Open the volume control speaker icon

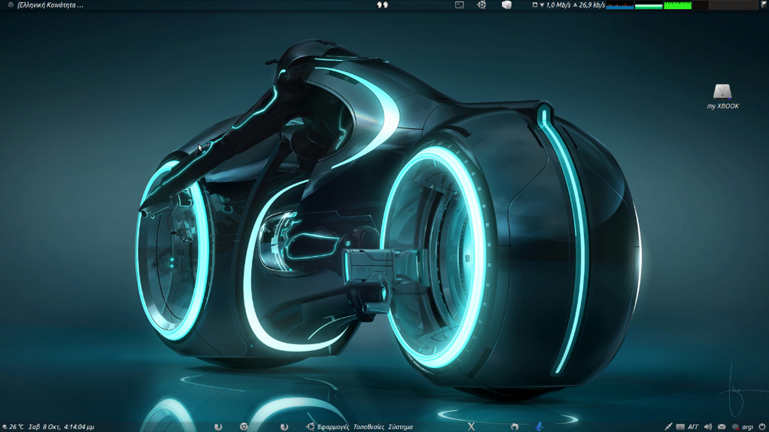coord(708,426)
